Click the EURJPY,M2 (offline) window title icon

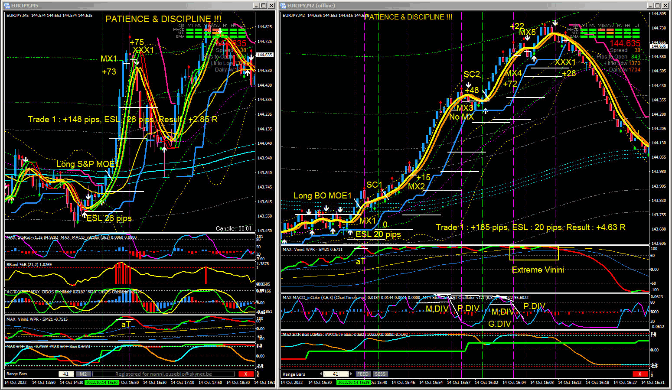coord(283,6)
